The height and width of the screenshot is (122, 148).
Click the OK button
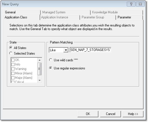point(88,114)
